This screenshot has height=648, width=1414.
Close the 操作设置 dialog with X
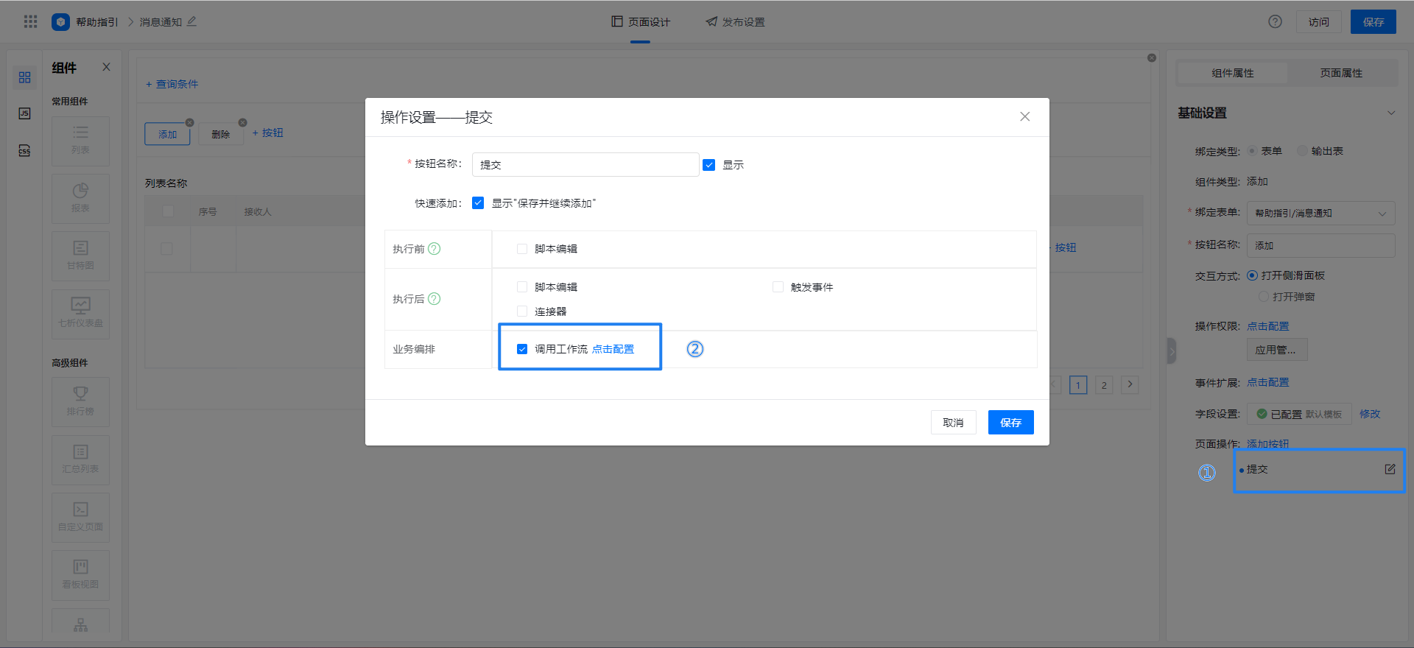click(1024, 116)
